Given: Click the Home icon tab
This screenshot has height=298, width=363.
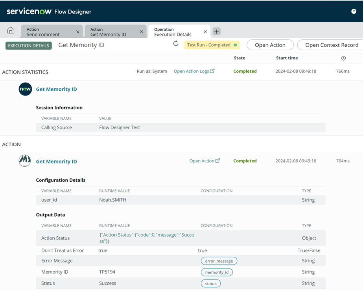Looking at the screenshot, I should pos(11,31).
